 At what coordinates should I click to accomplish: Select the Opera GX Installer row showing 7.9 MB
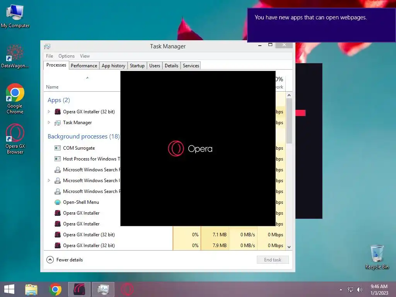165,246
